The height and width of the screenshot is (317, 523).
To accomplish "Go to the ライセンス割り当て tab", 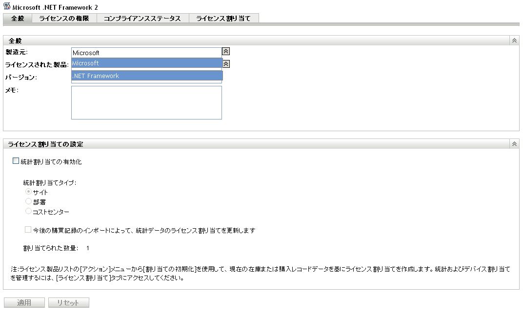I will 224,19.
